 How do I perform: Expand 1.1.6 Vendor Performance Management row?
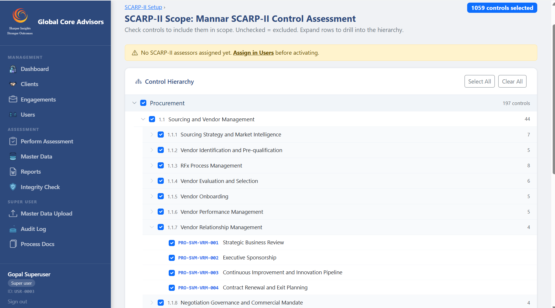152,212
